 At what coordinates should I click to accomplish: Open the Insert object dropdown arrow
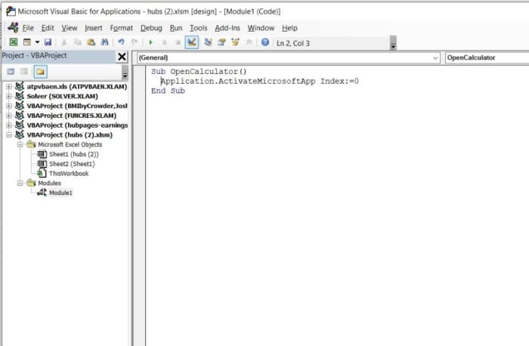pos(37,42)
